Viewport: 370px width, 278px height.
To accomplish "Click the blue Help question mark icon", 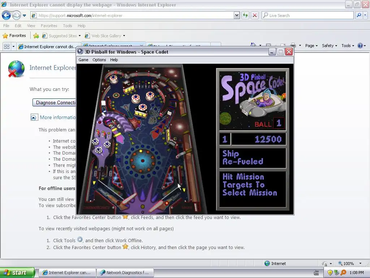I will coord(360,46).
